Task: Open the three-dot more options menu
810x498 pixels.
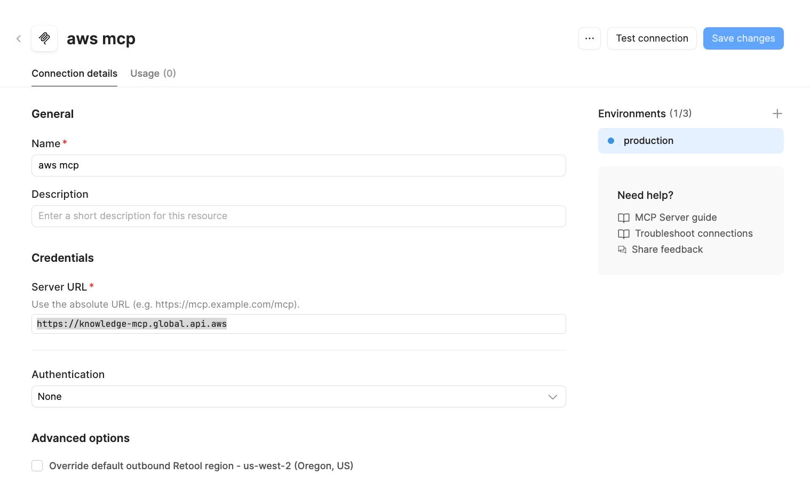Action: click(589, 38)
